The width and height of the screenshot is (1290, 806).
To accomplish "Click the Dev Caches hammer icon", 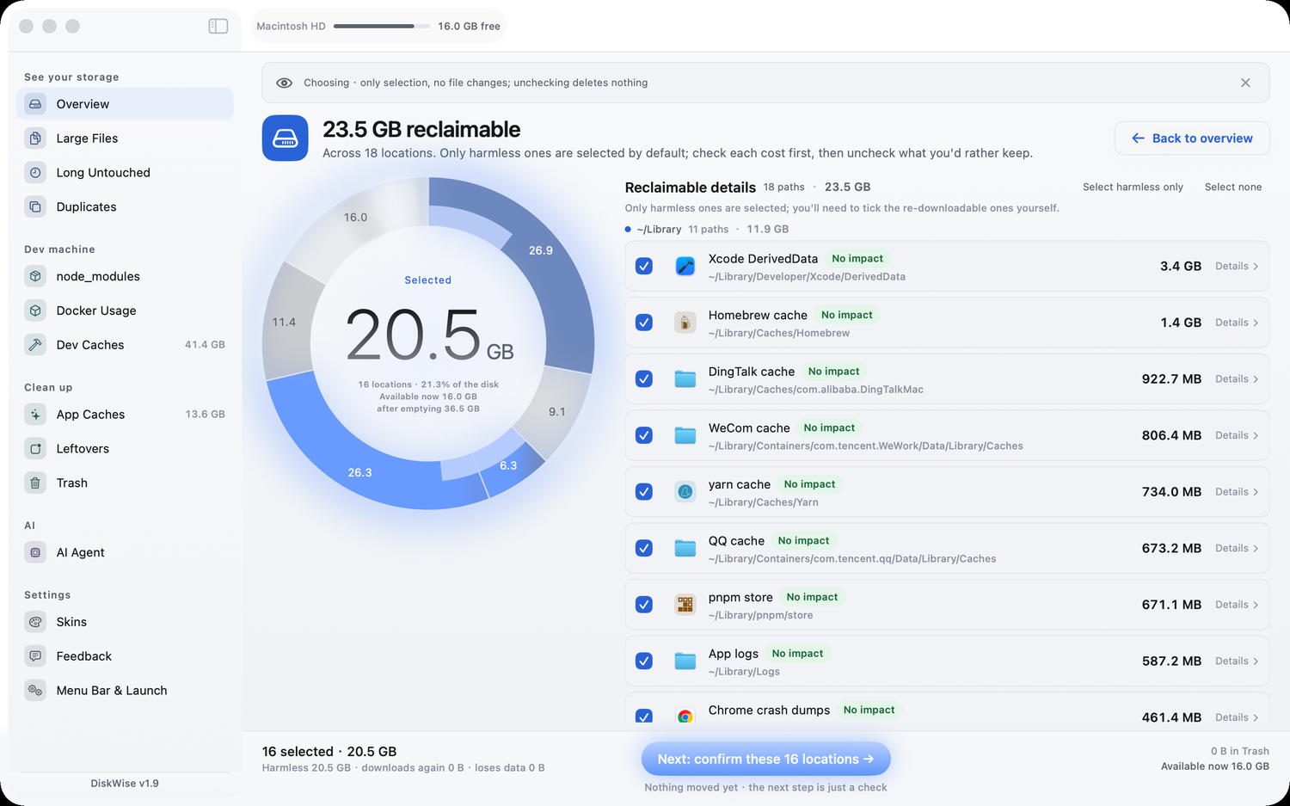I will [x=35, y=345].
